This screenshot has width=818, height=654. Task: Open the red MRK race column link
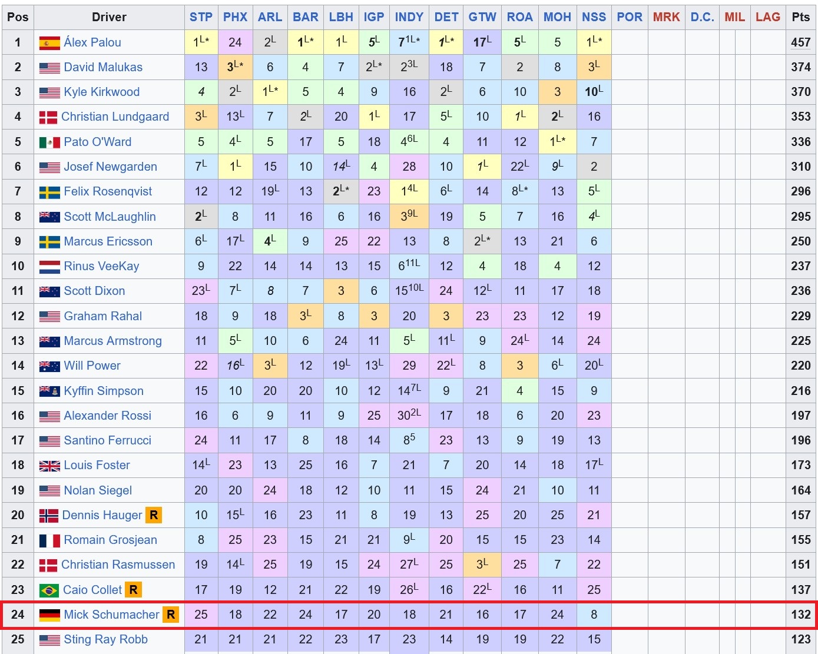click(x=667, y=17)
